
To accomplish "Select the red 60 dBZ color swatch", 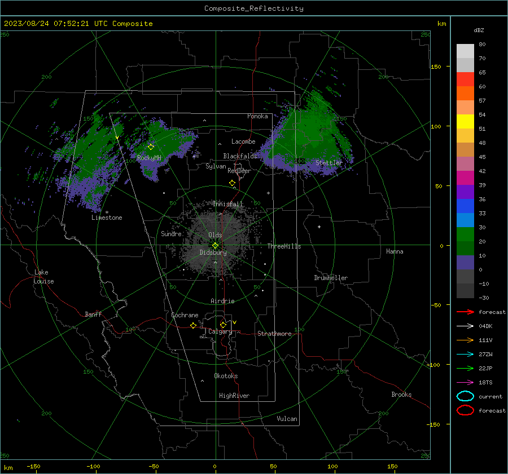I will coord(465,79).
